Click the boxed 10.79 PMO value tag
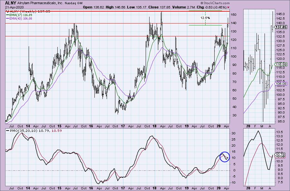290x191 pixels. pyautogui.click(x=280, y=154)
